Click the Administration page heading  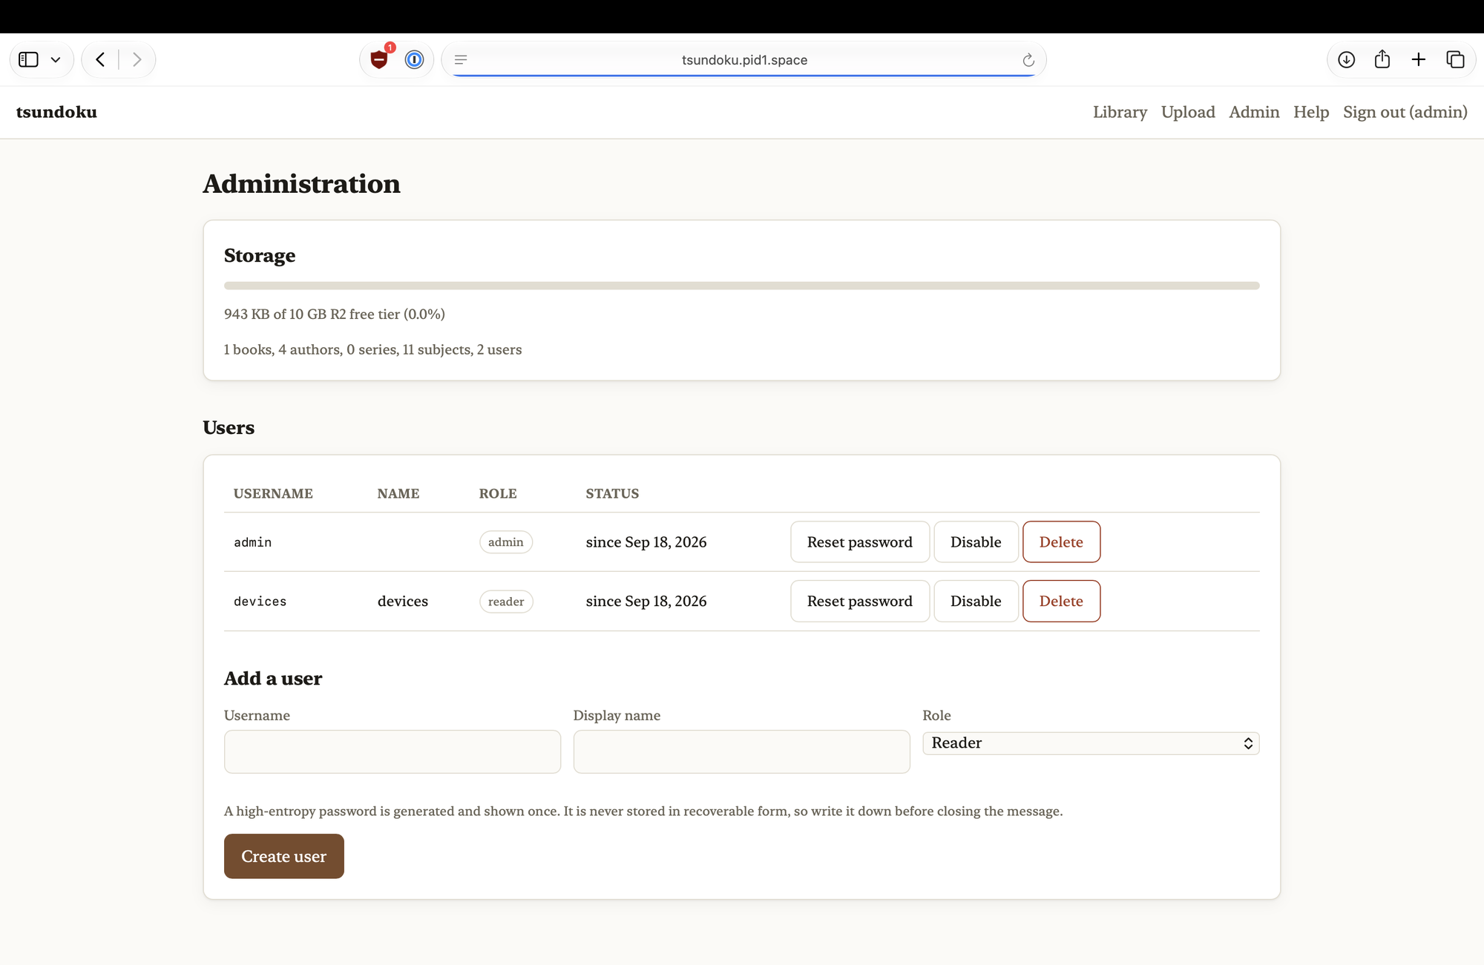click(x=301, y=183)
